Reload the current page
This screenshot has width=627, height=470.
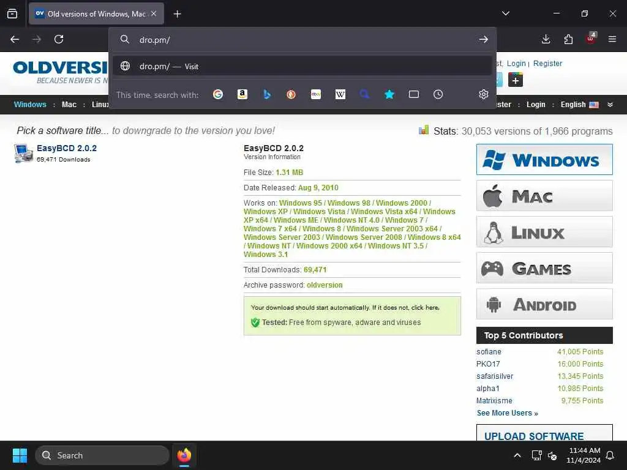coord(59,39)
